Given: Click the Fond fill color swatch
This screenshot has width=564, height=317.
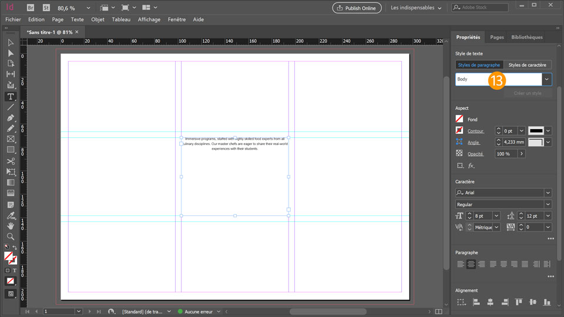Looking at the screenshot, I should click(x=459, y=119).
